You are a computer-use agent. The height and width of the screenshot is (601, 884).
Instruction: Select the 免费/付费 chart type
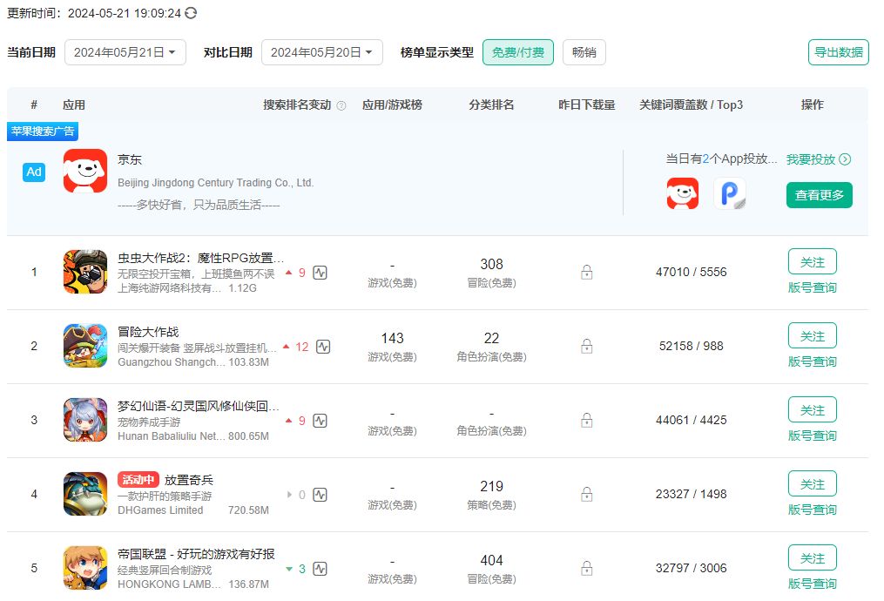tap(518, 52)
